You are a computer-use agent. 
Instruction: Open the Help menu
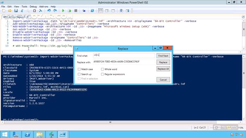(x=53, y=7)
